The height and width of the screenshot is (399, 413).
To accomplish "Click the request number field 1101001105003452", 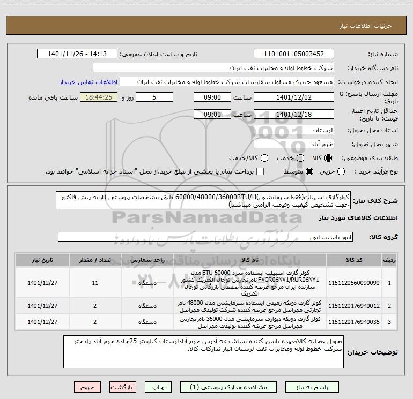I will [x=294, y=54].
